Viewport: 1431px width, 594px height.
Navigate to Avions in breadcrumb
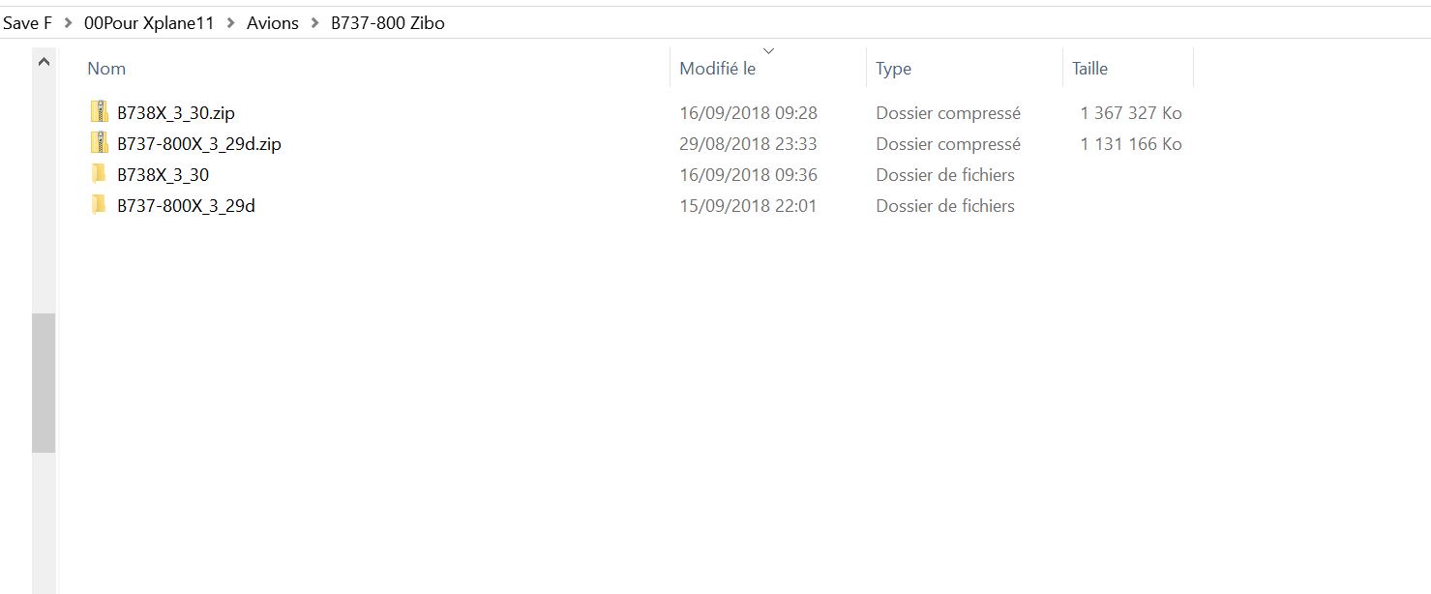(x=273, y=22)
